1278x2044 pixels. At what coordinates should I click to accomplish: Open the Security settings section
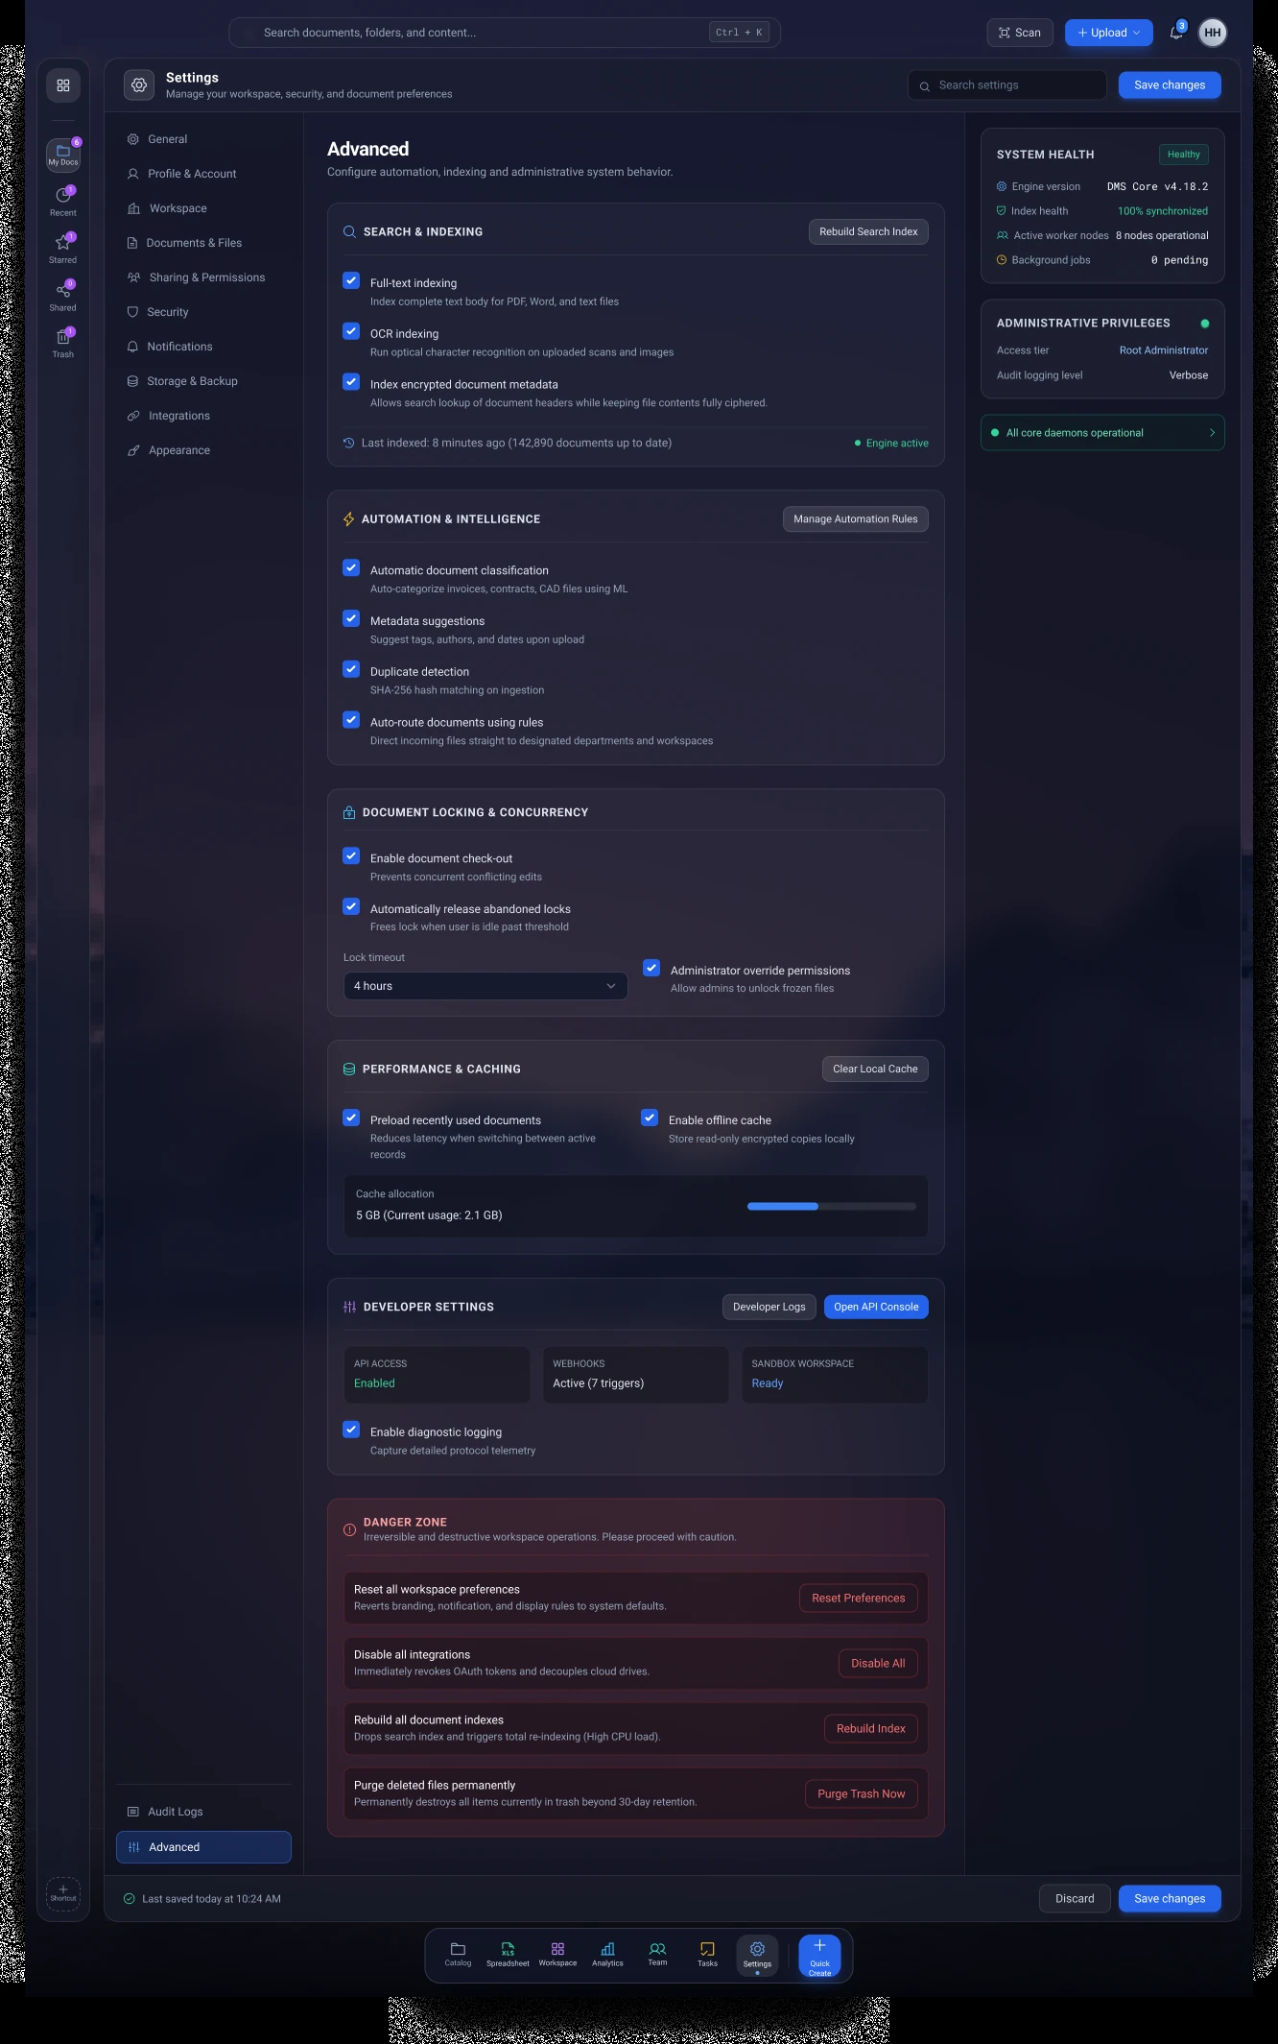pyautogui.click(x=203, y=312)
